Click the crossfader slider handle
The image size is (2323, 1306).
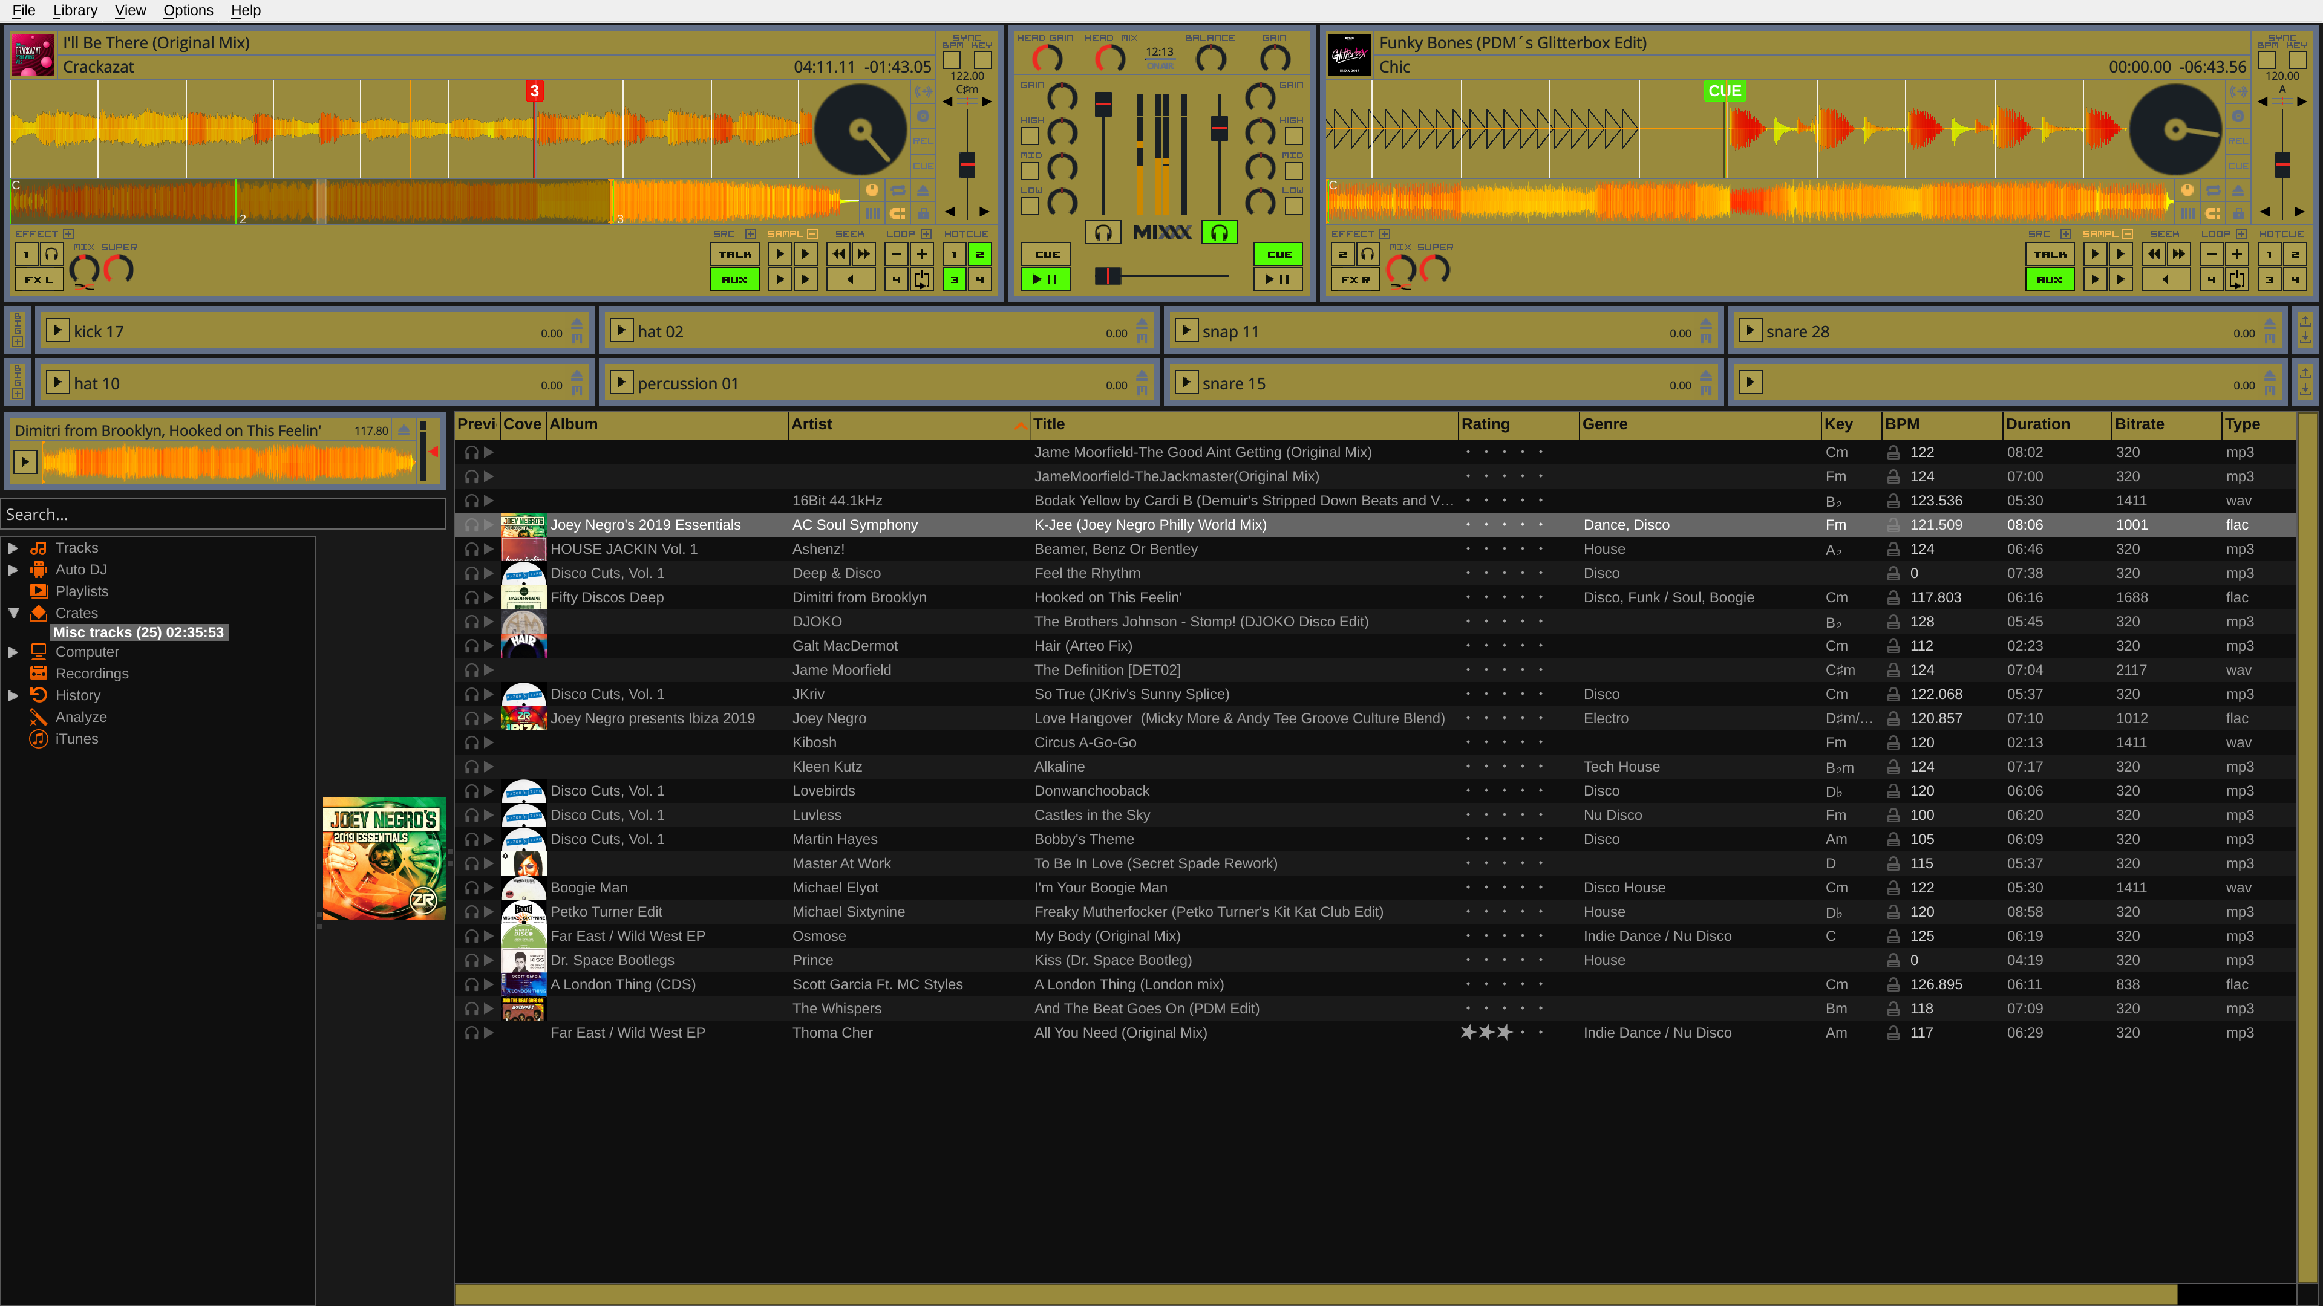(1108, 276)
